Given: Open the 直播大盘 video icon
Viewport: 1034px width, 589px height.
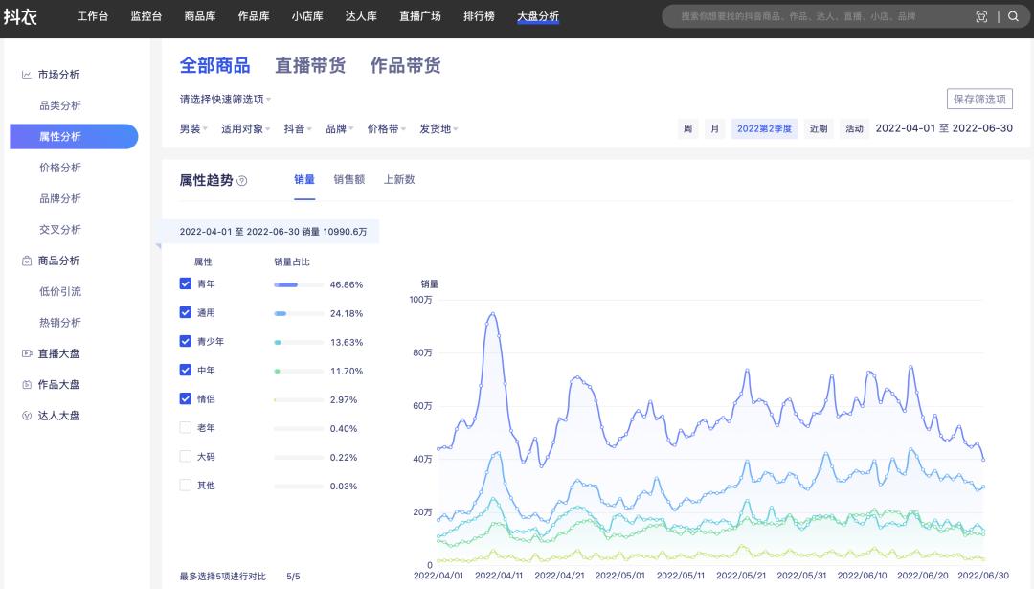Looking at the screenshot, I should pos(27,353).
